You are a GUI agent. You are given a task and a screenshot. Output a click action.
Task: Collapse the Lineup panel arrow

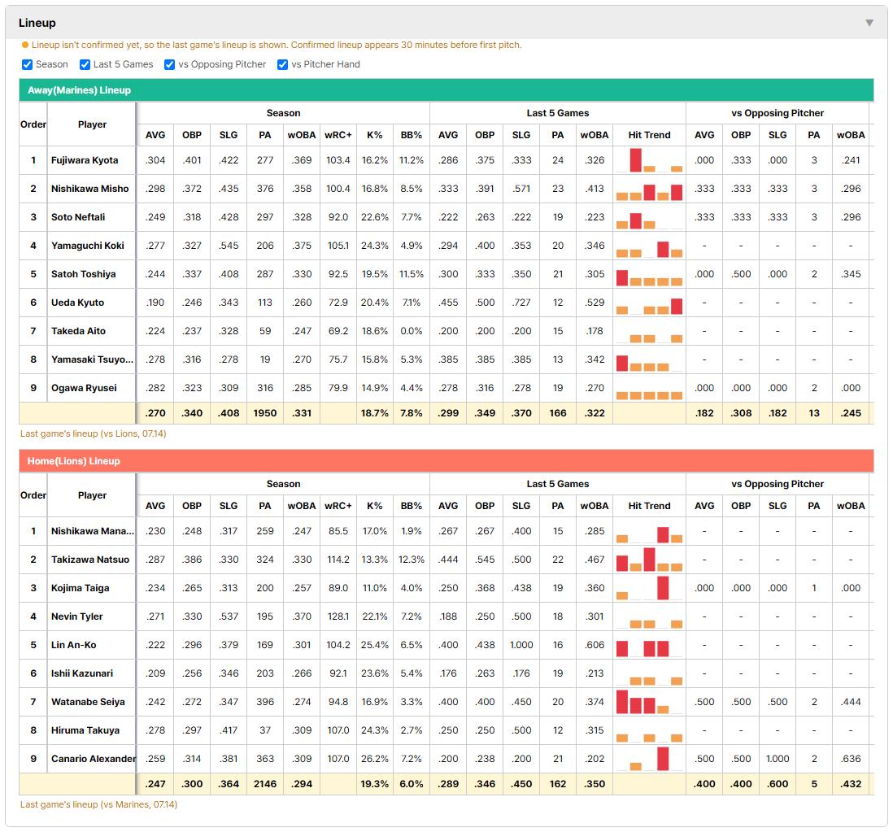[869, 23]
